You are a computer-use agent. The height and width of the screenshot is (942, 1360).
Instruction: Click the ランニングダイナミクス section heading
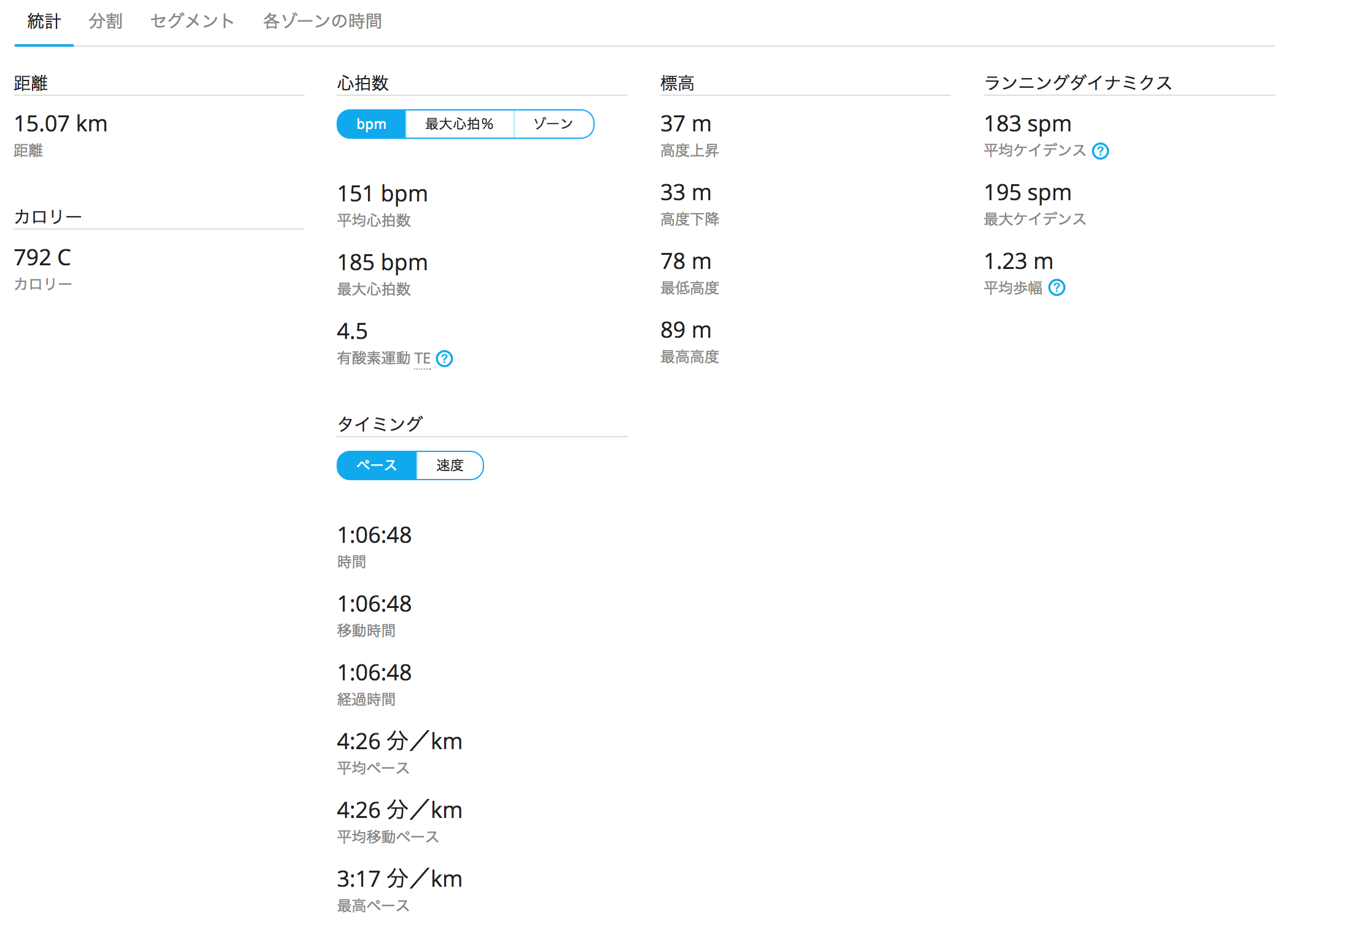tap(1078, 83)
